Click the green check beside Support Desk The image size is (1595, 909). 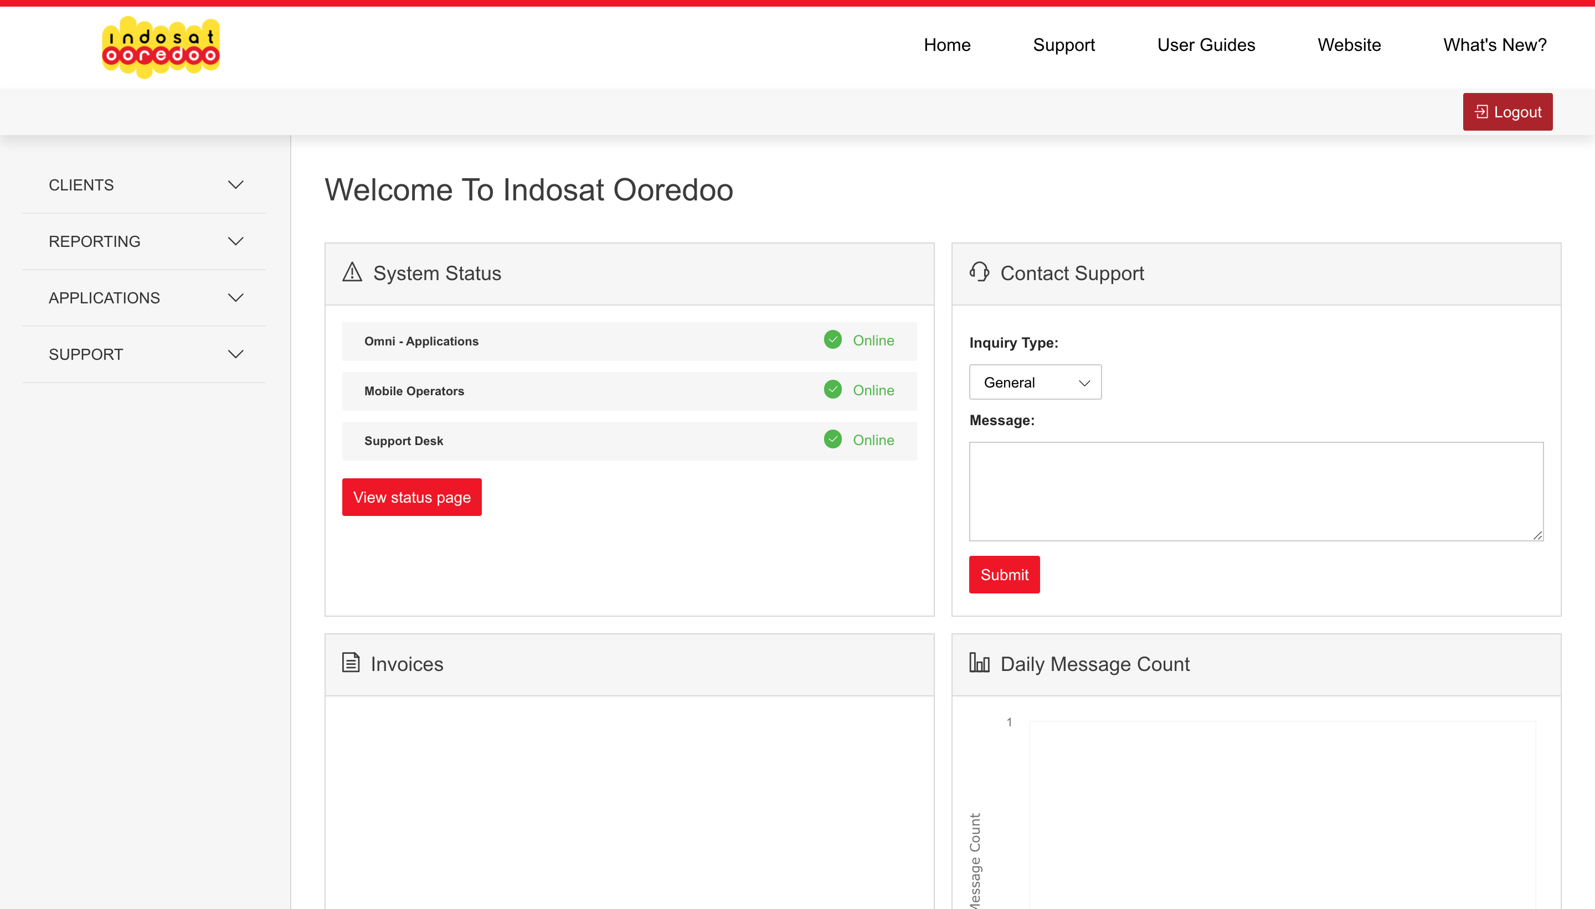tap(832, 440)
